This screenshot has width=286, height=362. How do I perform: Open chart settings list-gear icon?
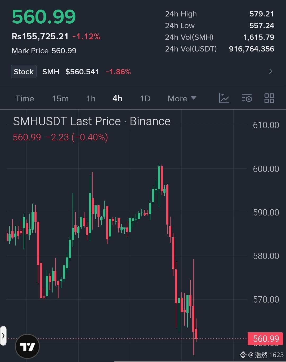[247, 98]
